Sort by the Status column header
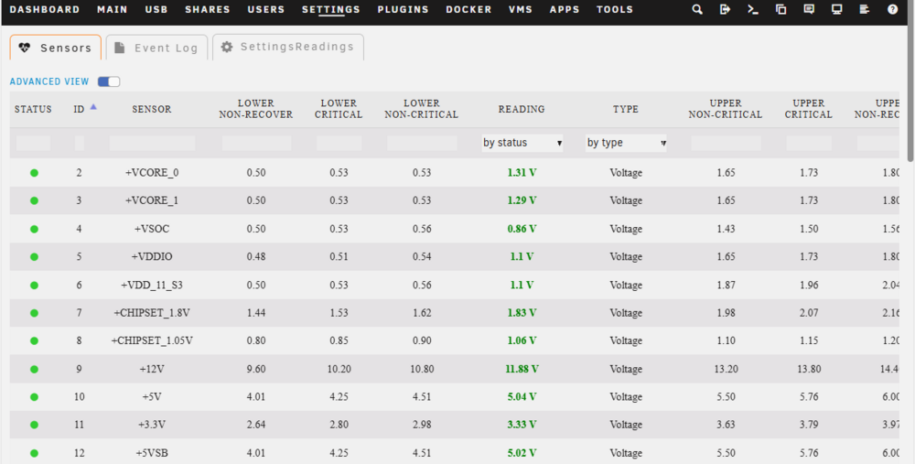 [x=33, y=109]
